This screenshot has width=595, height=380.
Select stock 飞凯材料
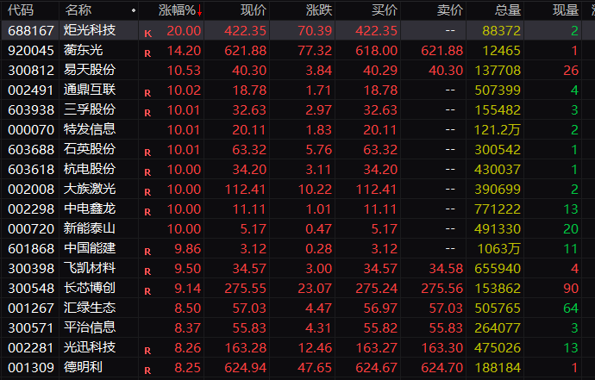point(90,268)
